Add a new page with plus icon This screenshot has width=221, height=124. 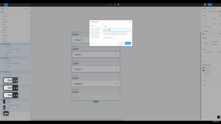(28, 12)
